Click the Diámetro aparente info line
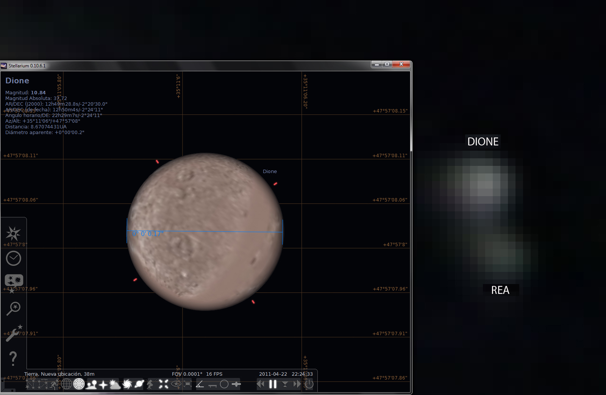Viewport: 606px width, 395px height. coord(45,132)
